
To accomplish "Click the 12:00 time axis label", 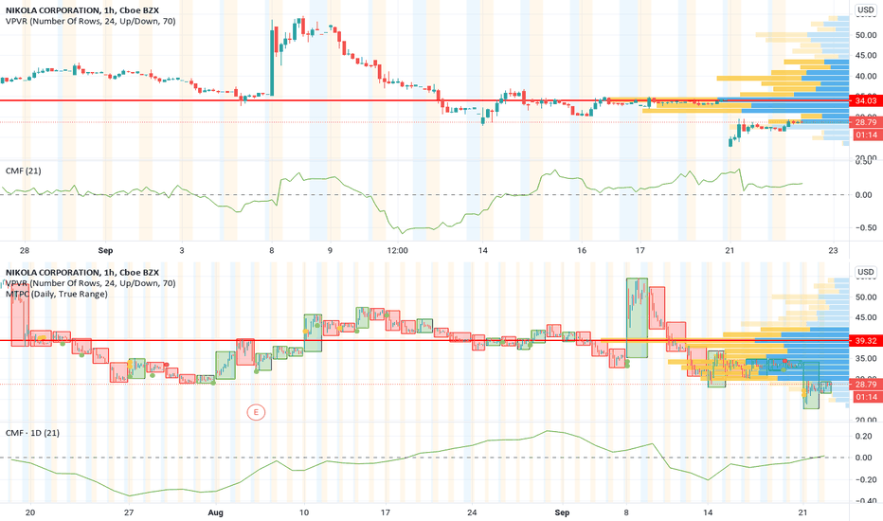I will coord(397,251).
